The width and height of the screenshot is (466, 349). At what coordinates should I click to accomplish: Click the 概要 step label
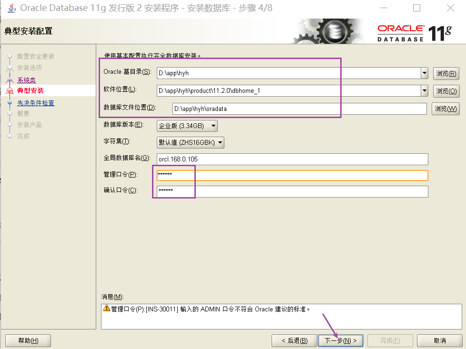point(23,113)
